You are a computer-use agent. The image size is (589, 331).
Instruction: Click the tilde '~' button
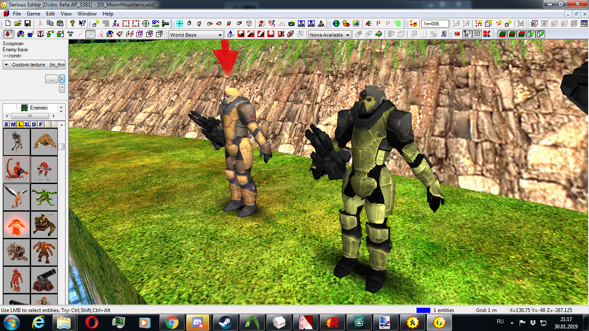tap(62, 88)
